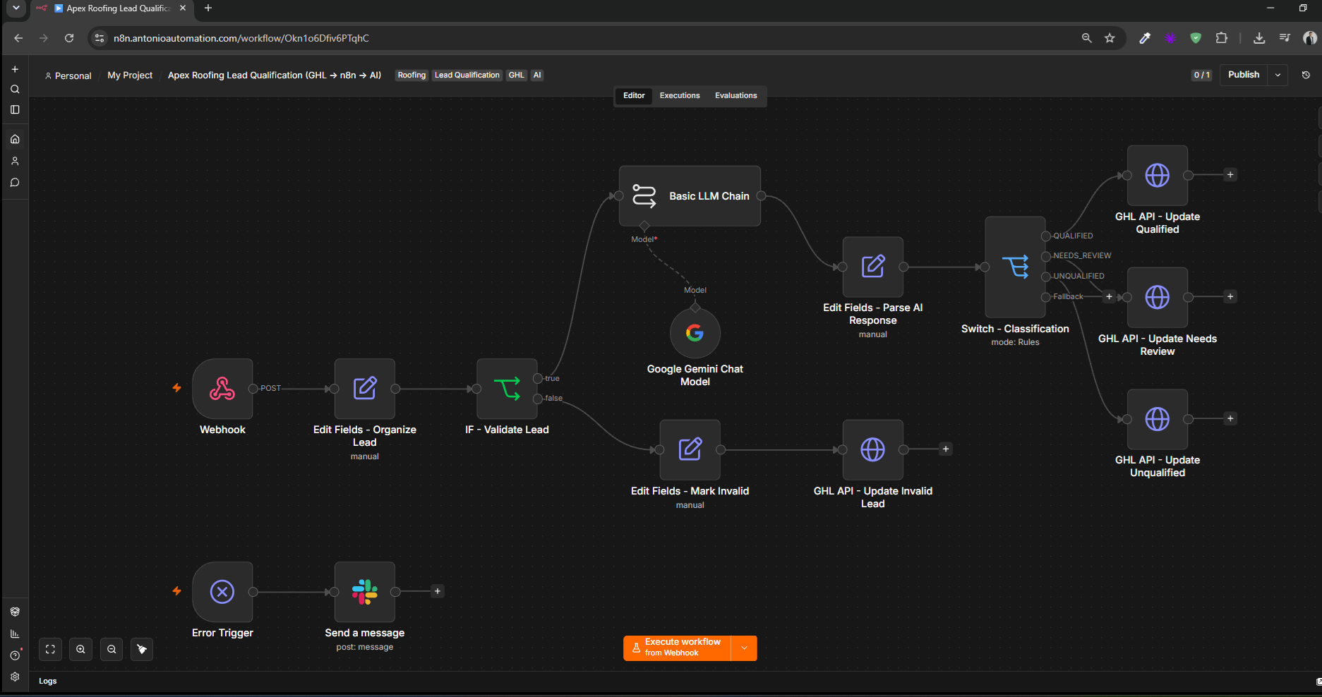
Task: Select the Error Trigger node
Action: point(222,592)
